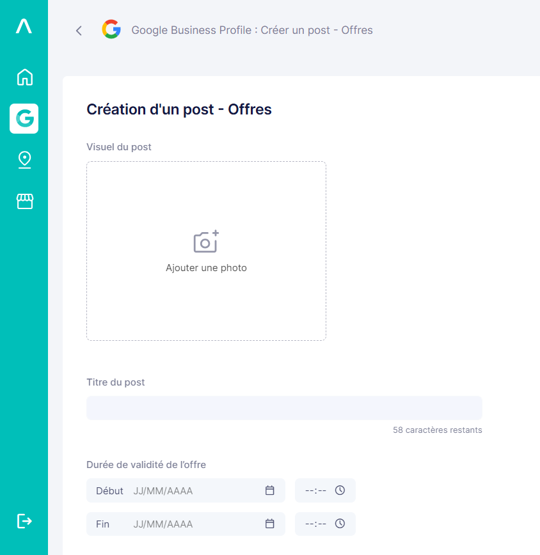Screen dimensions: 540x555
Task: Go back using the left chevron
Action: (79, 31)
